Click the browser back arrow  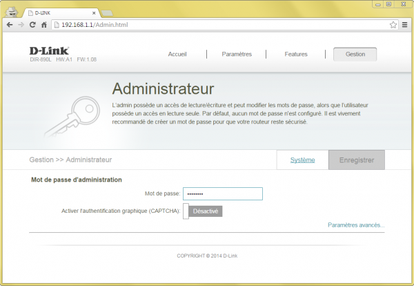coord(9,24)
